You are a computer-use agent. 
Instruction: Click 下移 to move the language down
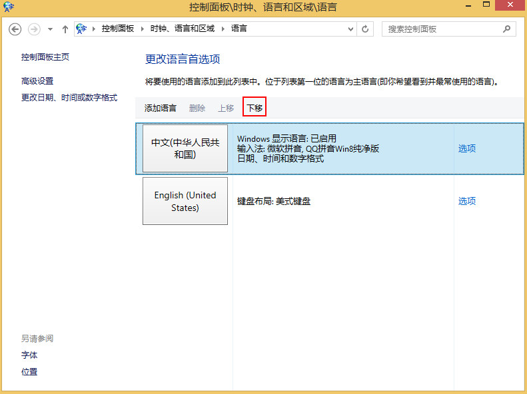pyautogui.click(x=255, y=108)
